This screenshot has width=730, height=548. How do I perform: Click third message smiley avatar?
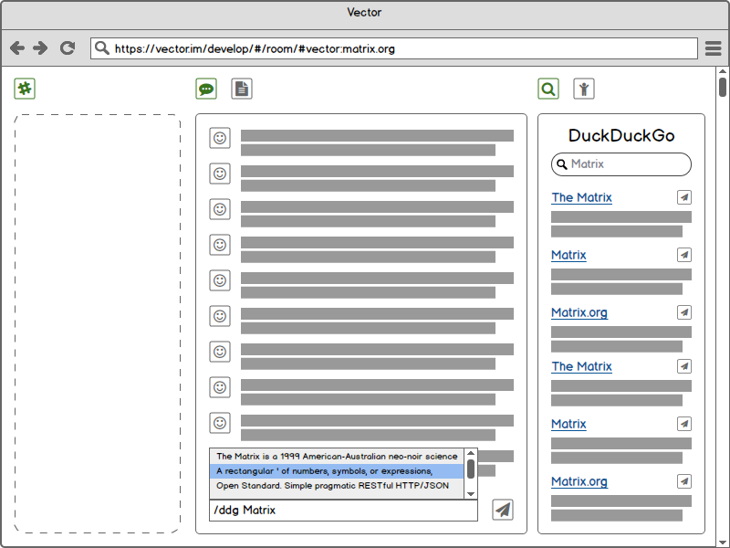point(220,209)
